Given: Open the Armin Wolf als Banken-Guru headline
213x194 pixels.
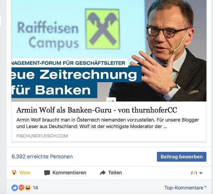Looking at the screenshot, I should [x=97, y=110].
